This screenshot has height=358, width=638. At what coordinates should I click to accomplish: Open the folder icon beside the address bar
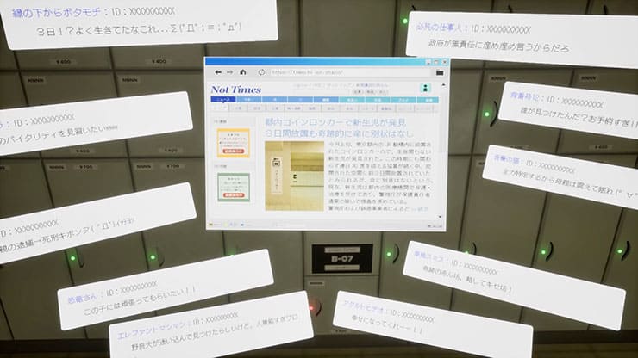click(440, 73)
